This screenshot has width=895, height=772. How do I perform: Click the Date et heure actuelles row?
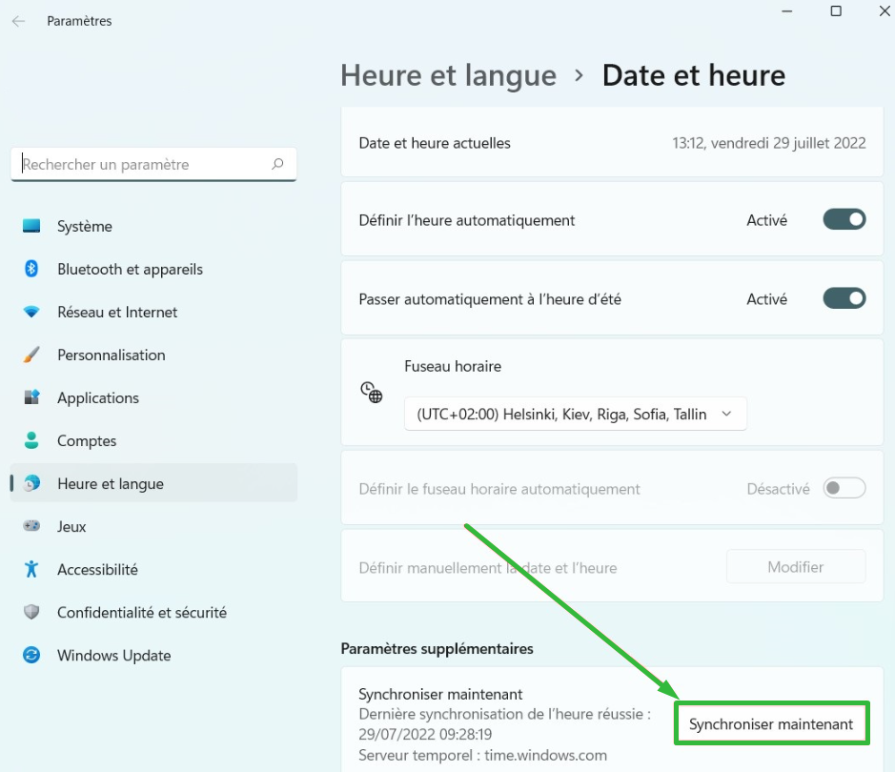coord(612,143)
